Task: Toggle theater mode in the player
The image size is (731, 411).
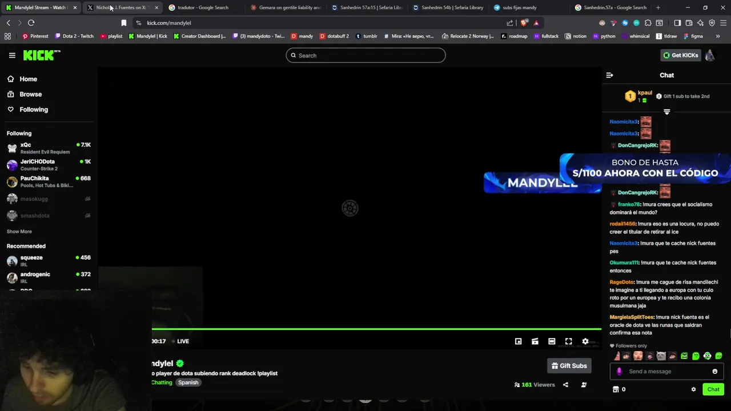Action: 552,341
